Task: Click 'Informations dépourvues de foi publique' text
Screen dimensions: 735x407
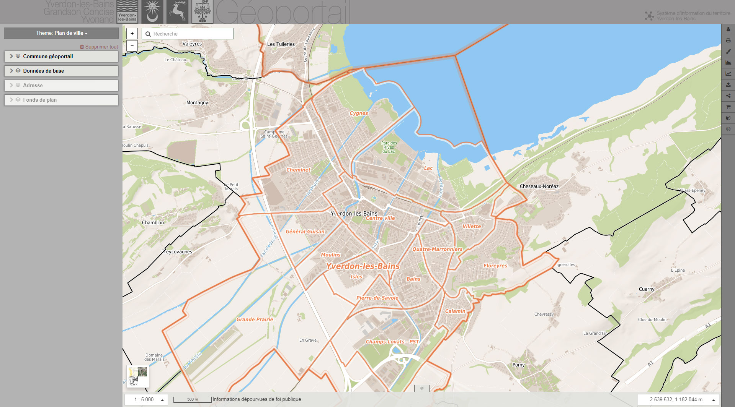Action: (257, 399)
